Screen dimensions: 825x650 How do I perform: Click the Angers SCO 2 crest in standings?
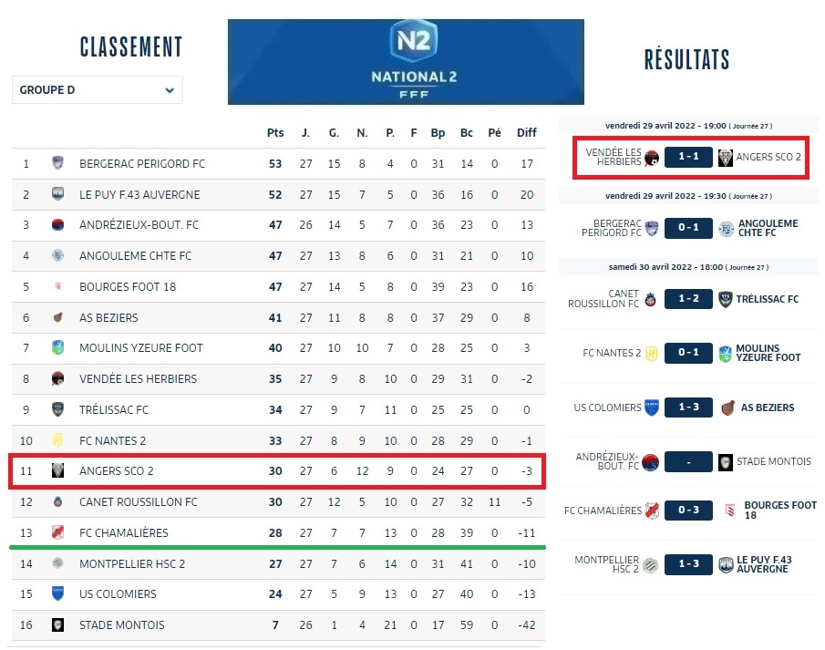point(57,470)
